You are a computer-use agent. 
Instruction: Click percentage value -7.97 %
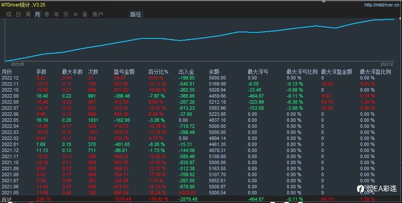coord(157,96)
